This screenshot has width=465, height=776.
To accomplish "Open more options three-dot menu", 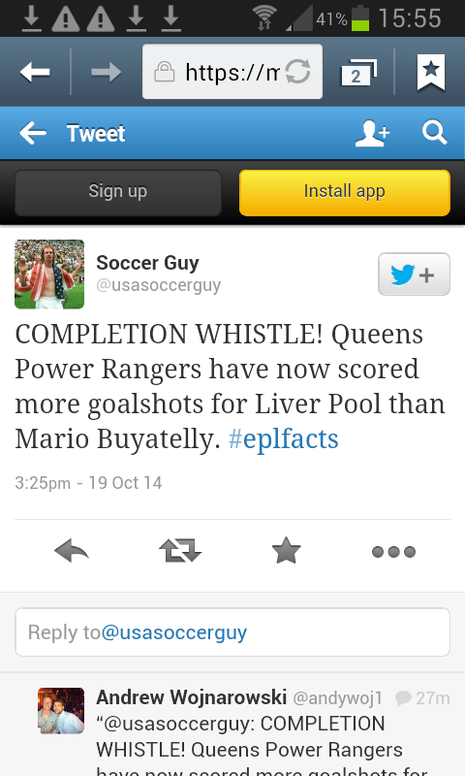I will tap(394, 551).
